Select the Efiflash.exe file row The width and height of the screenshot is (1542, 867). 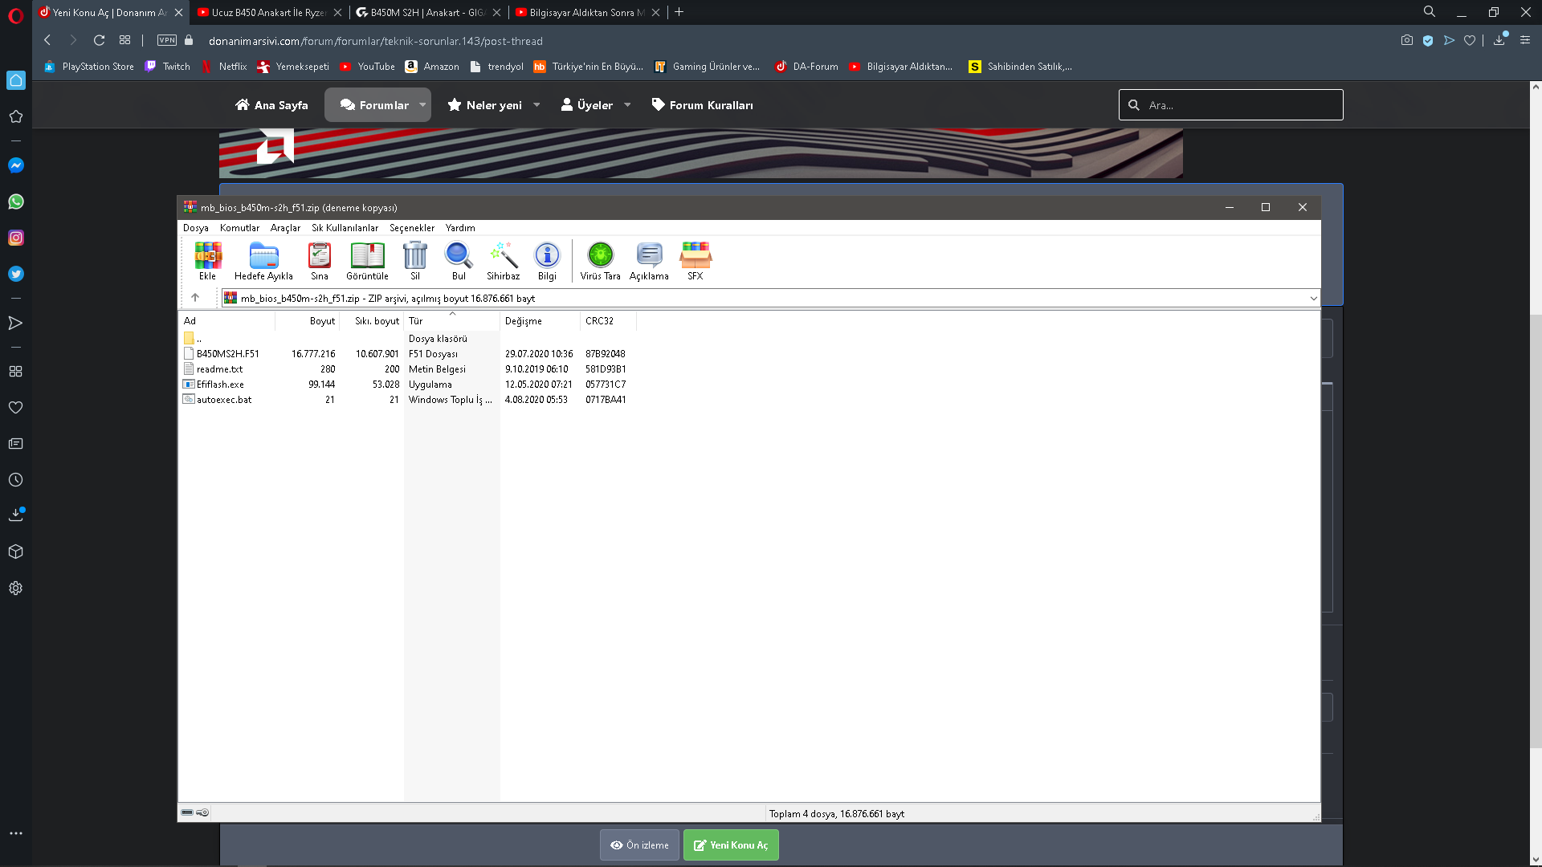(220, 385)
